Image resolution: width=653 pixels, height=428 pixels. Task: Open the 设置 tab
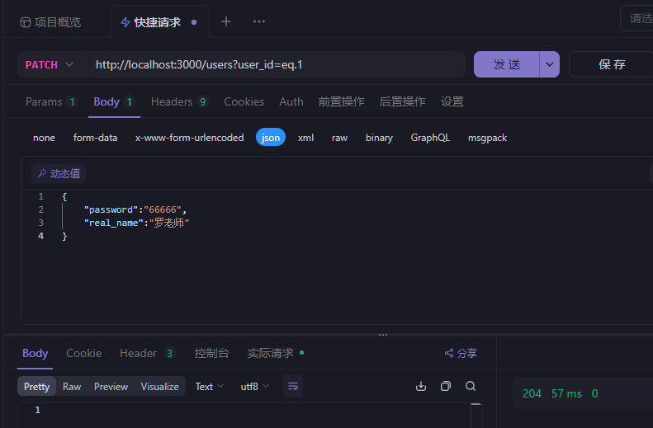tap(452, 102)
